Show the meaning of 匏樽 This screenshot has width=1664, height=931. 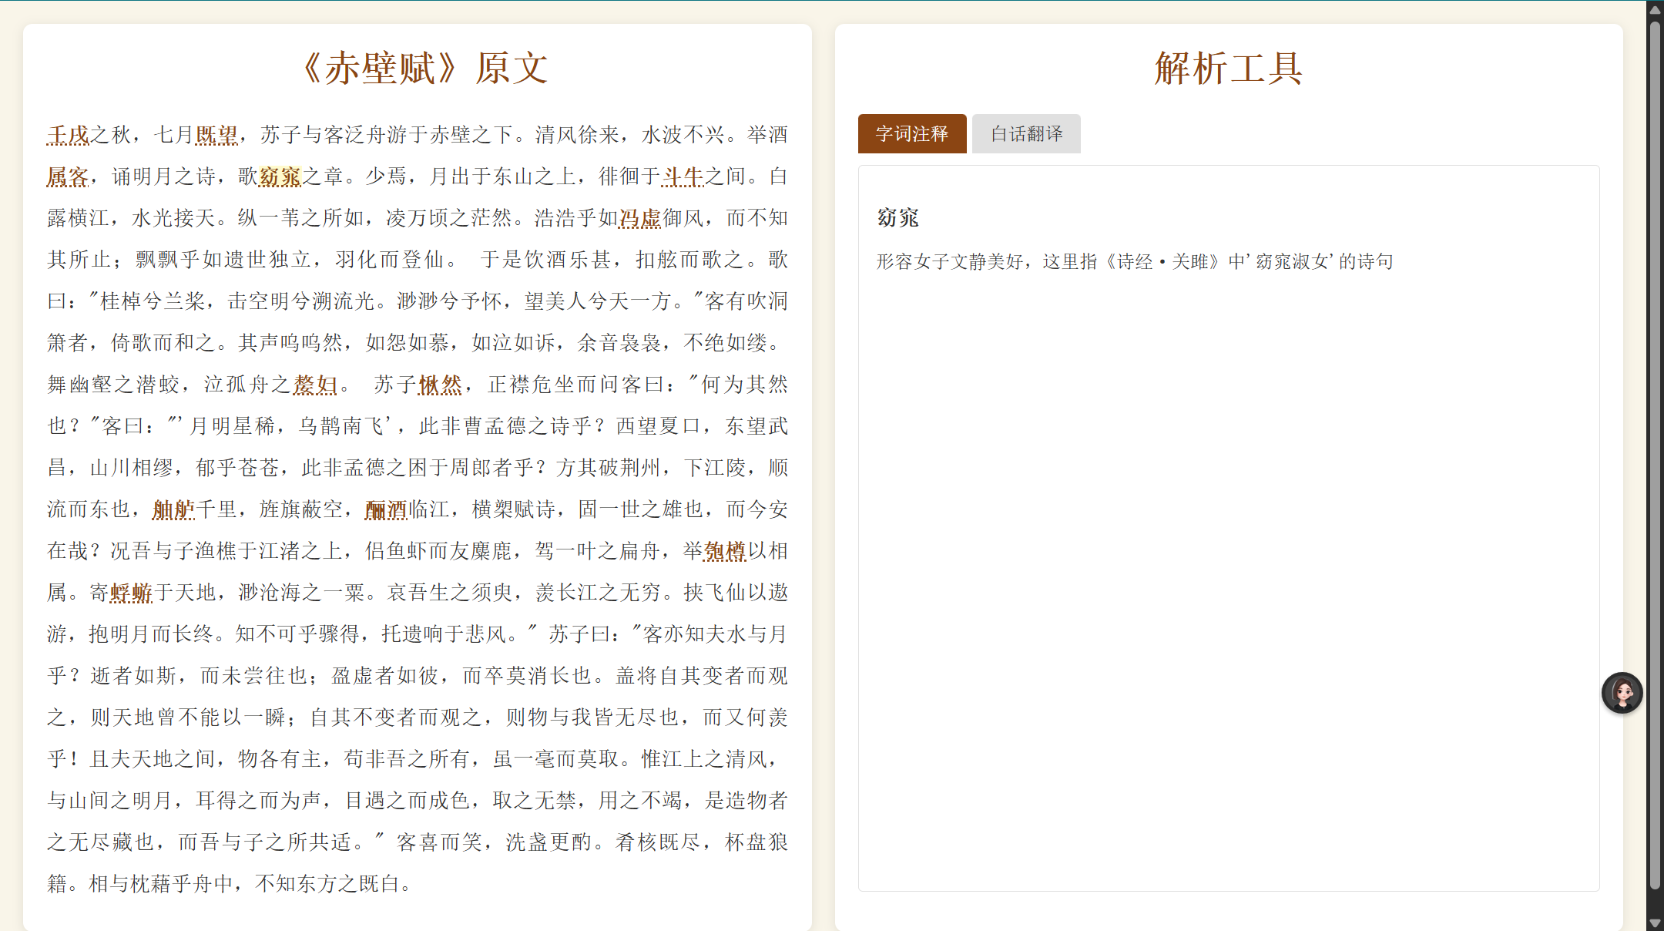point(725,551)
